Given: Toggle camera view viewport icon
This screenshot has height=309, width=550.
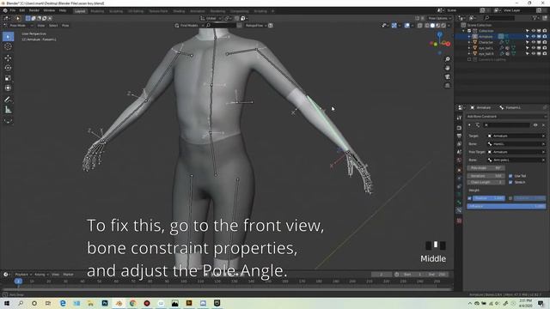Looking at the screenshot, I should tap(447, 76).
